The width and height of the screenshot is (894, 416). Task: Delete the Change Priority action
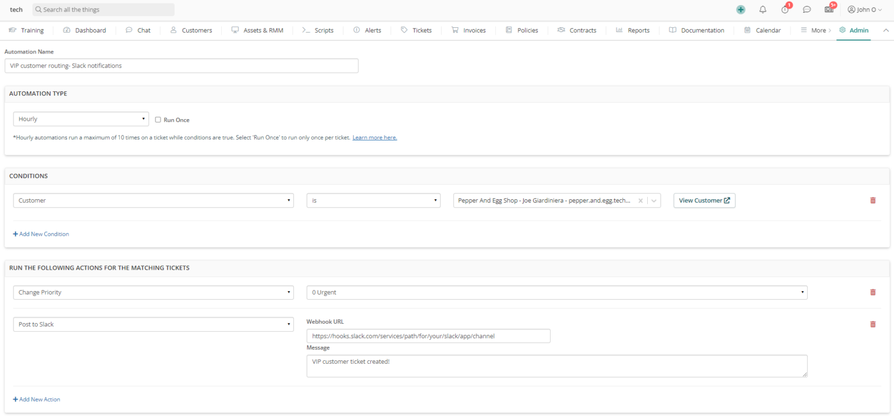pos(872,292)
